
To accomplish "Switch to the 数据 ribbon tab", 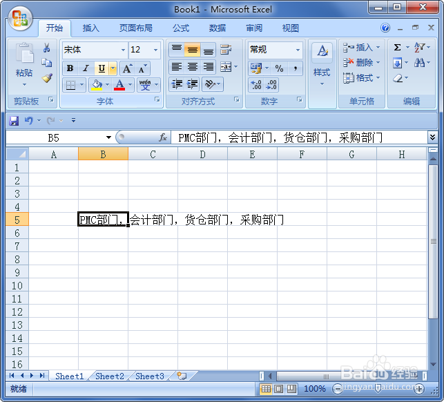I will (x=218, y=28).
